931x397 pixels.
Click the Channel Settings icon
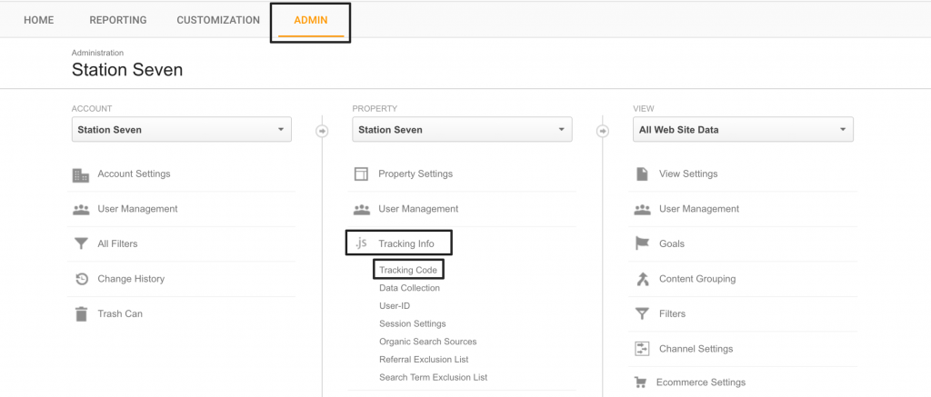click(642, 349)
